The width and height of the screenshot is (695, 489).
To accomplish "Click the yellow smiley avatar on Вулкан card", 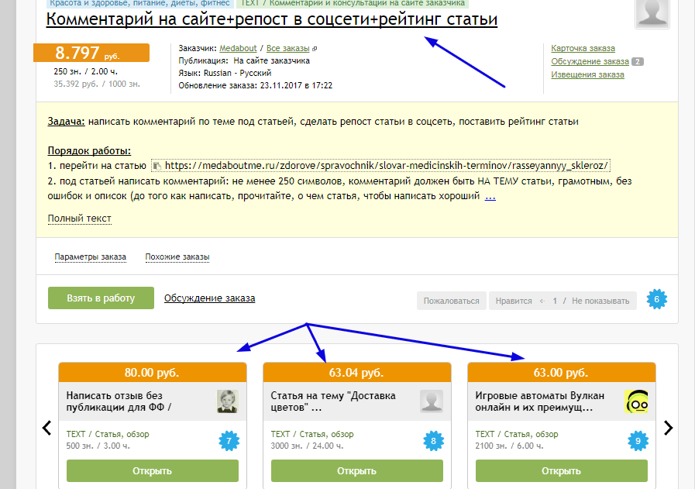I will [636, 401].
